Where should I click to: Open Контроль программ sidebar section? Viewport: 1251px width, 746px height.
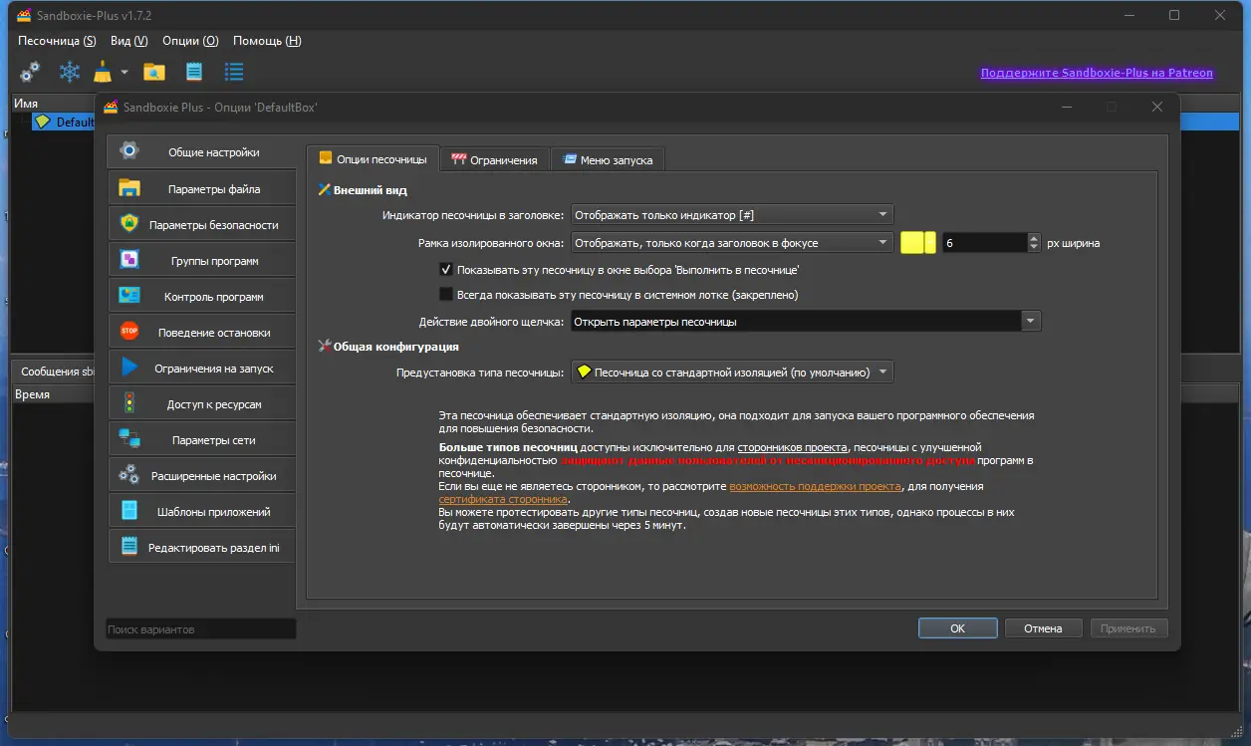(x=202, y=297)
